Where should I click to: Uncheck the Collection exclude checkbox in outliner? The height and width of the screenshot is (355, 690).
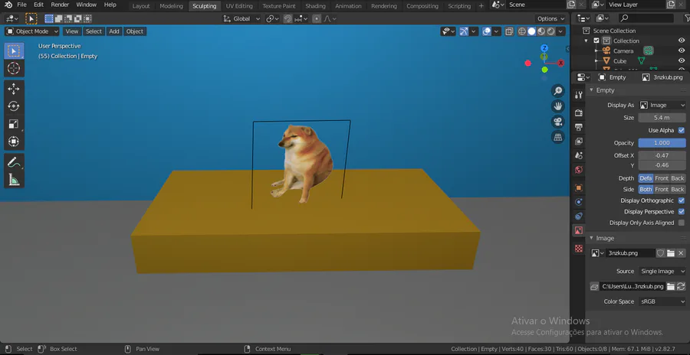596,41
